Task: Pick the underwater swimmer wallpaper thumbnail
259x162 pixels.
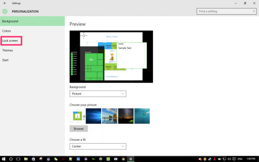Action: pos(142,116)
